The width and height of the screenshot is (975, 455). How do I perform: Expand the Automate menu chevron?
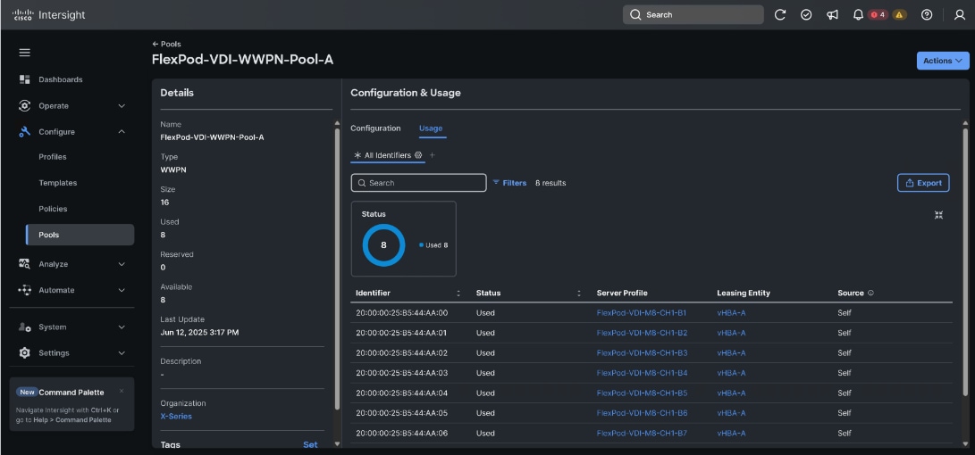pos(122,290)
